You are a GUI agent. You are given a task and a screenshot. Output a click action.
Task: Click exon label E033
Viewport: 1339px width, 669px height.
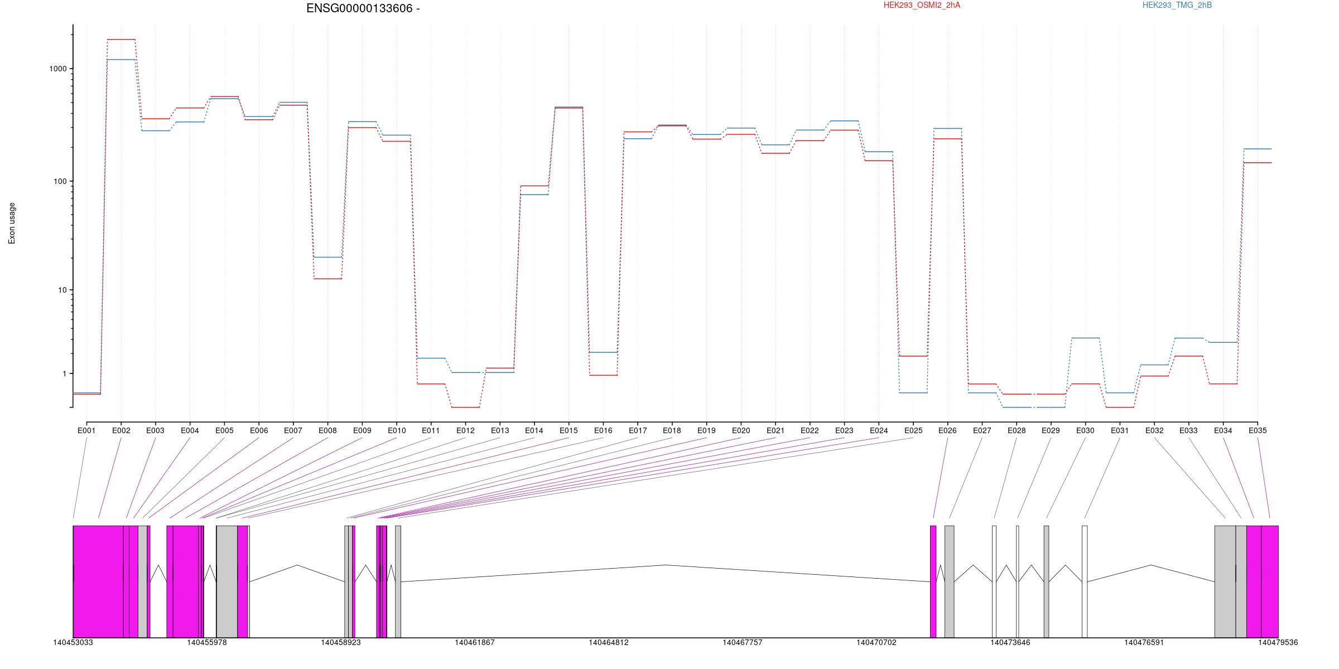coord(1188,430)
